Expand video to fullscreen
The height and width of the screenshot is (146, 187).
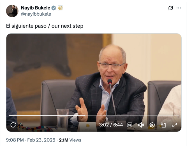(x=175, y=125)
